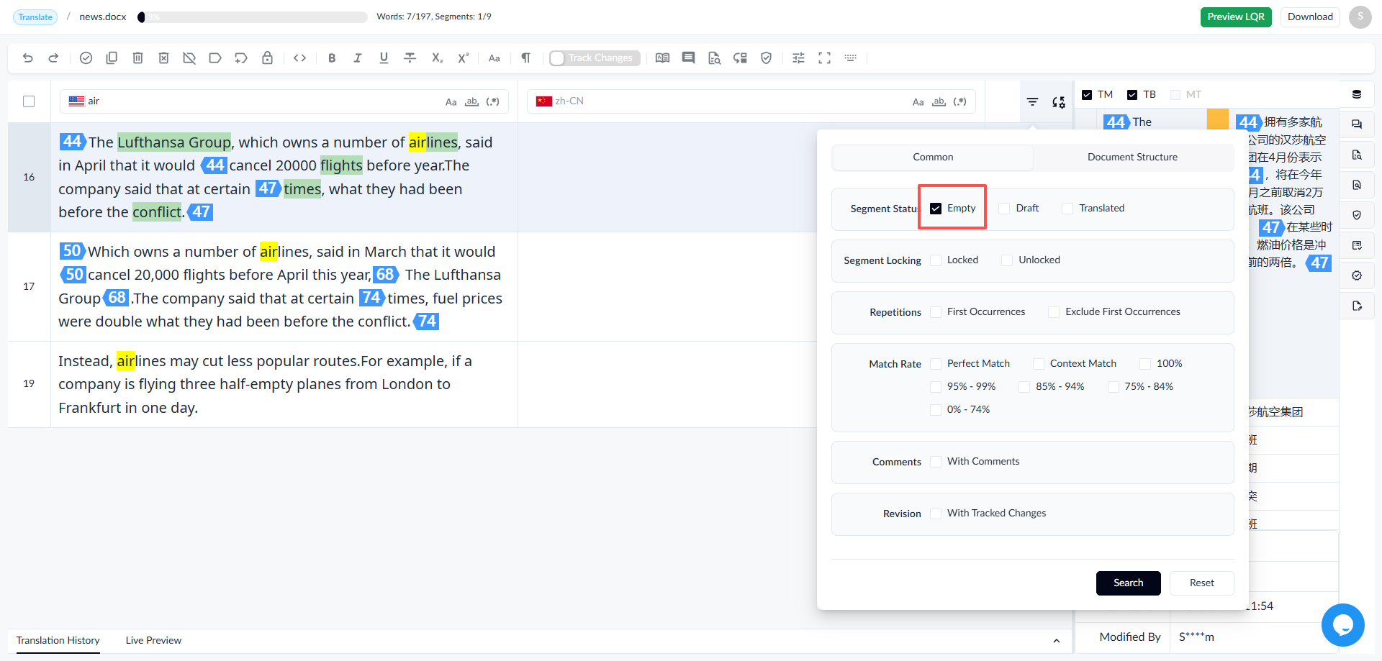Apply strikethrough formatting
Viewport: 1382px width, 661px height.
tap(410, 58)
